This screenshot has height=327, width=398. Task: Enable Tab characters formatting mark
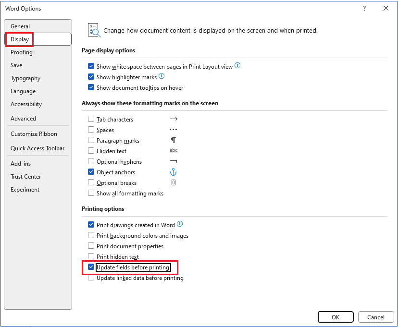[x=91, y=119]
